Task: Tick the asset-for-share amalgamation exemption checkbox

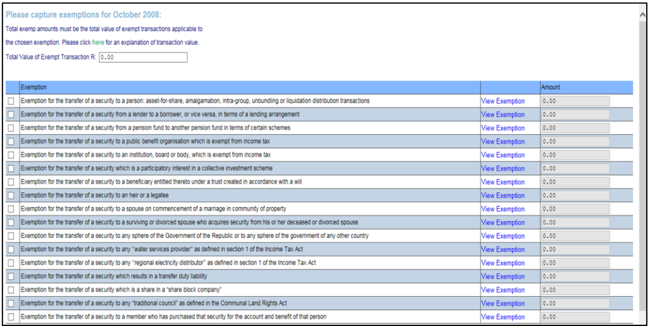Action: coord(10,101)
